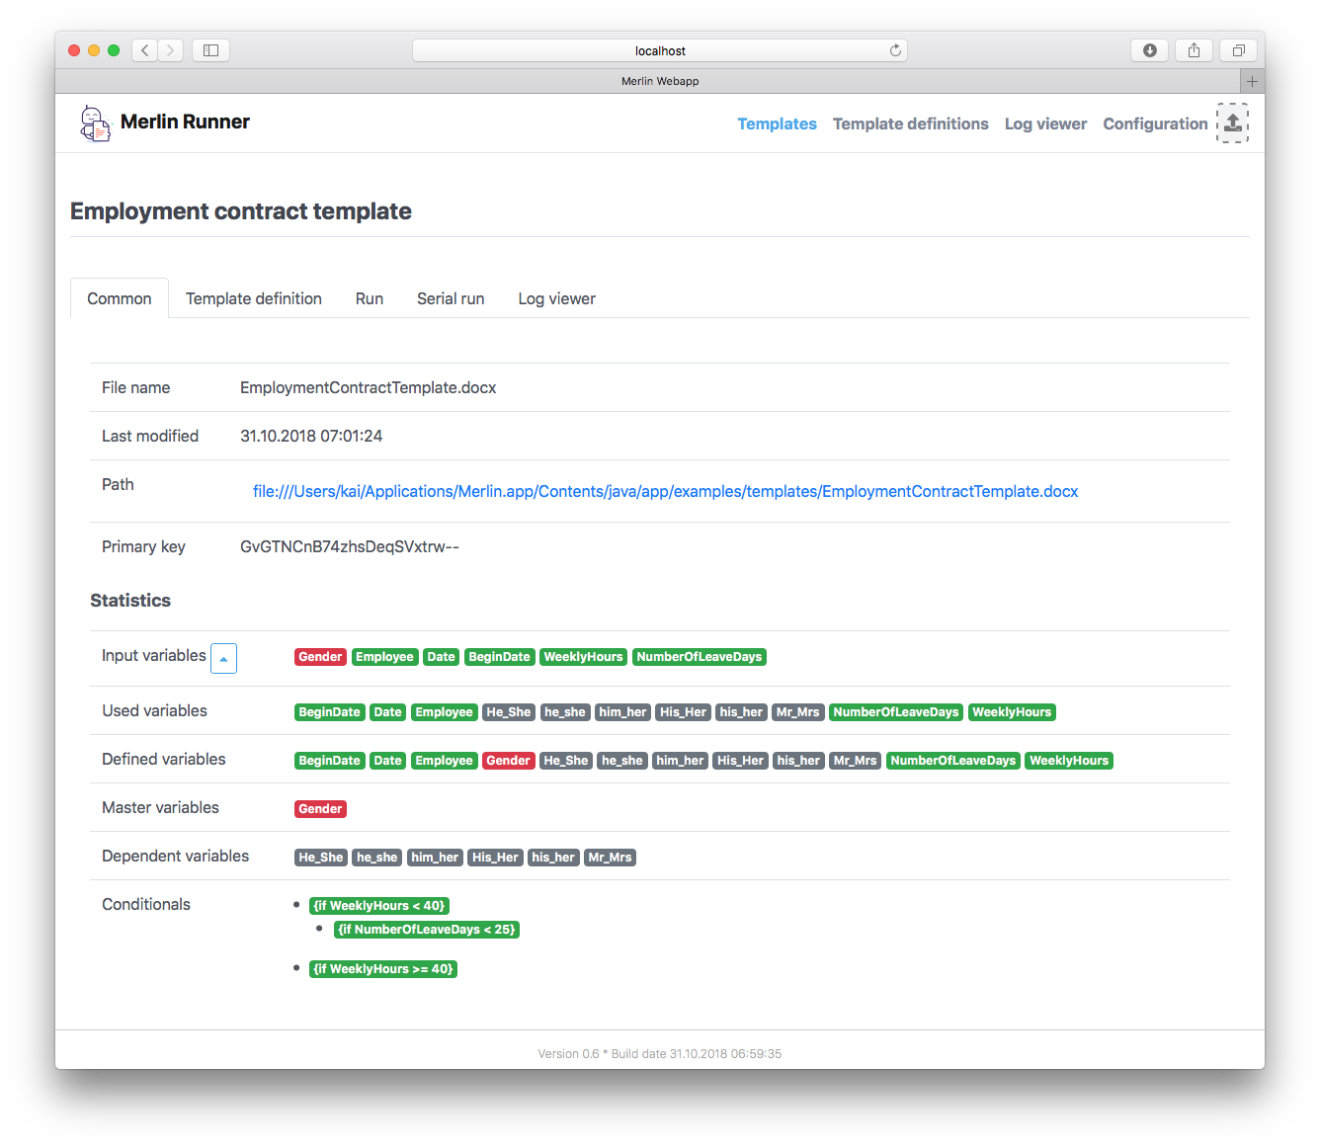Open the sidebar using the browser sidebar icon
The image size is (1320, 1148).
click(210, 49)
